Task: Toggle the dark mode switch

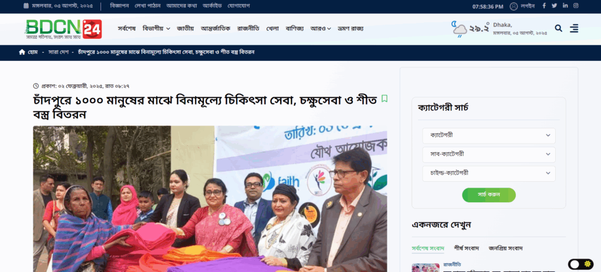Action: 580,264
